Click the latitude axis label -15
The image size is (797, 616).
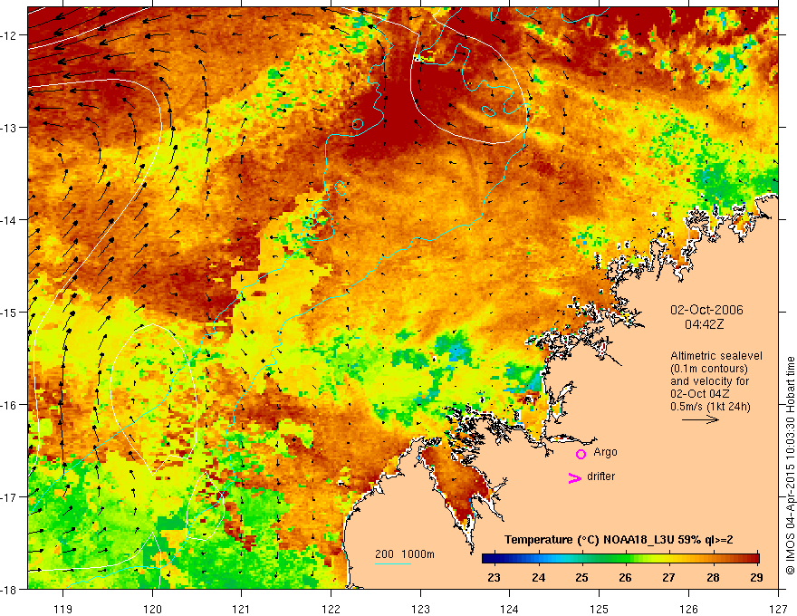(9, 312)
